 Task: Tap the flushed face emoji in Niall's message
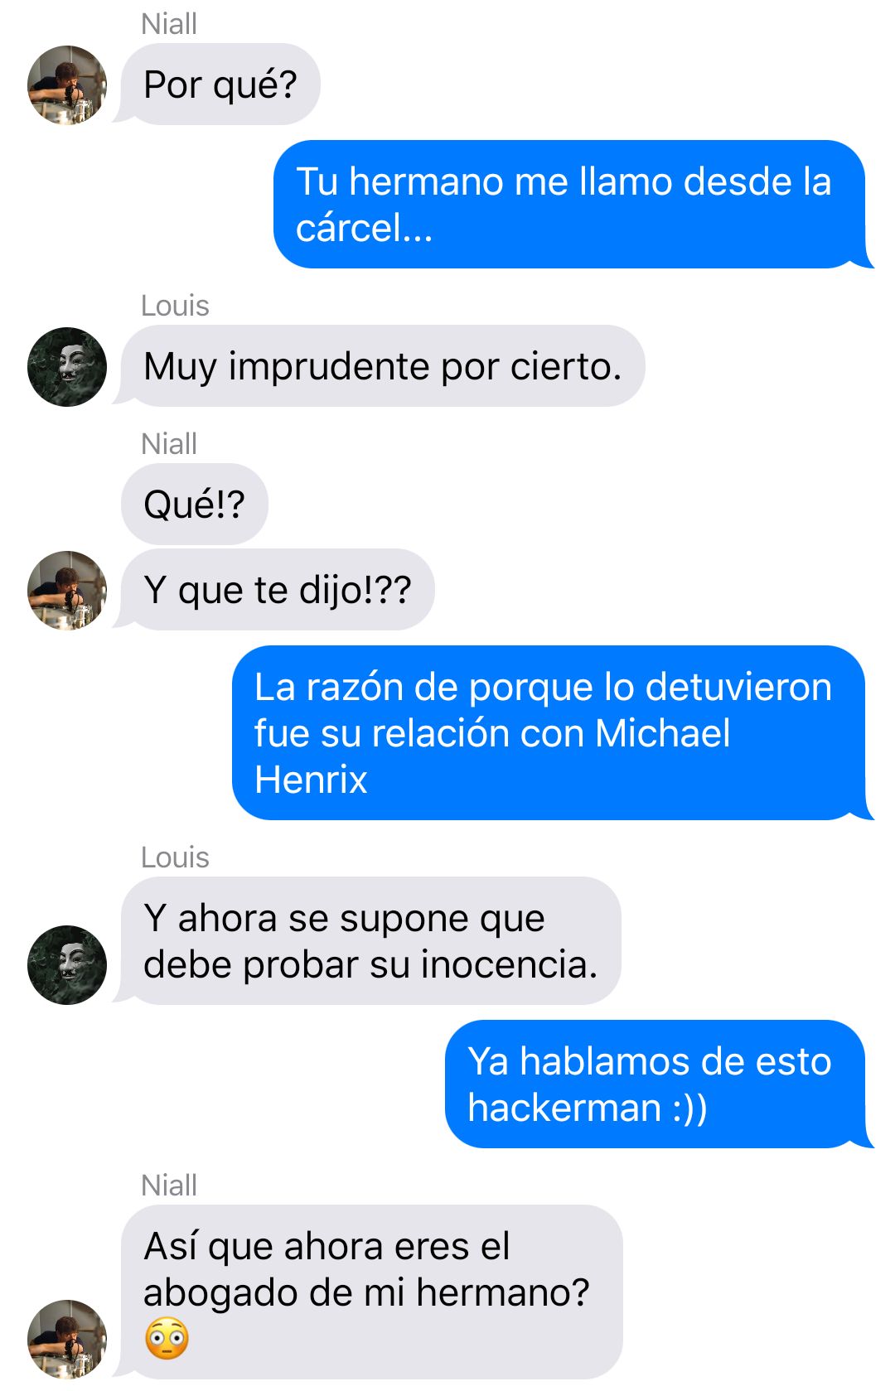click(x=167, y=1338)
